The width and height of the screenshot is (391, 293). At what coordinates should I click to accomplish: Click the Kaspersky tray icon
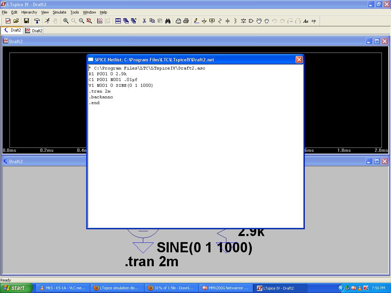[x=366, y=288]
